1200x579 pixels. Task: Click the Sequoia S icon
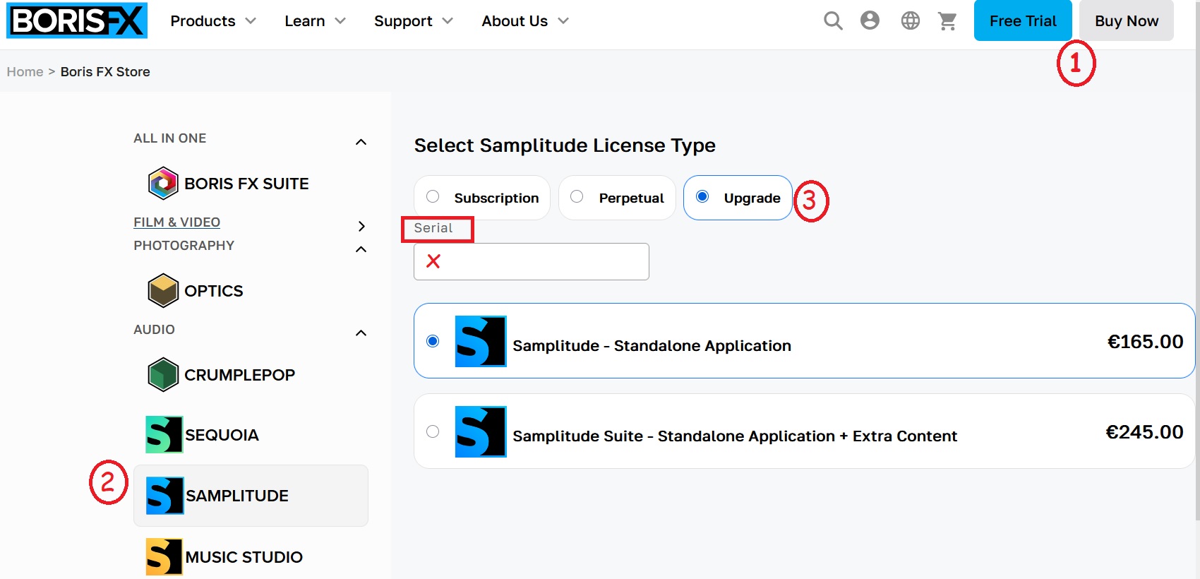click(164, 434)
